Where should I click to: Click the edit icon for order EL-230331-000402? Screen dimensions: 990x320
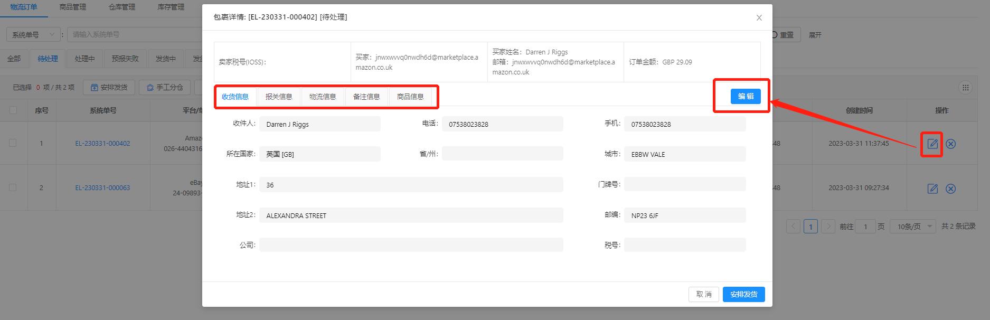(x=932, y=144)
